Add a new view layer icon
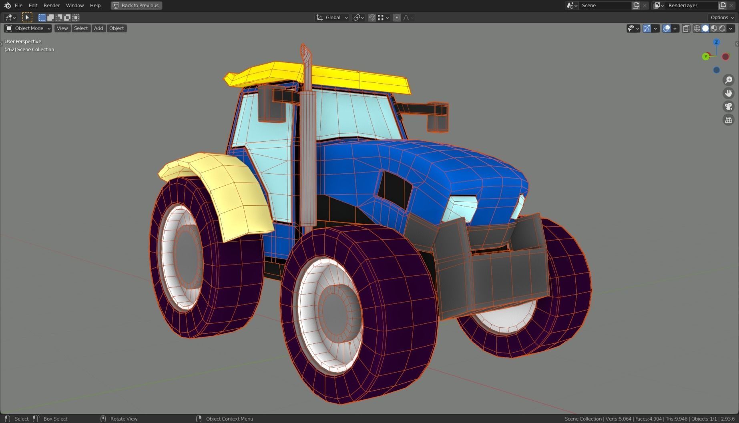The image size is (739, 423). [723, 5]
